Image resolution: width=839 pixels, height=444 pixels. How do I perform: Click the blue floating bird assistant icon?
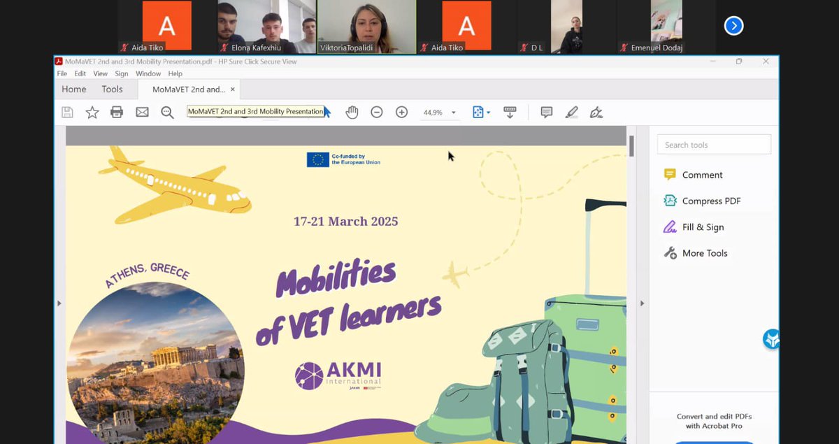click(771, 339)
